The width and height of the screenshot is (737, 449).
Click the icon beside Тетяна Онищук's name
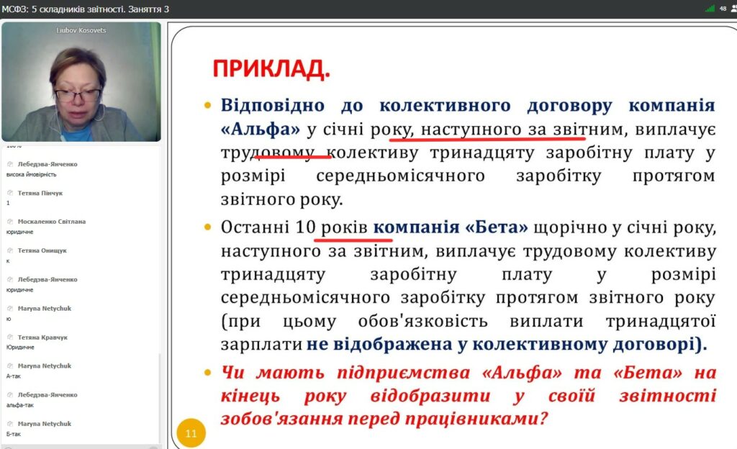(x=10, y=250)
